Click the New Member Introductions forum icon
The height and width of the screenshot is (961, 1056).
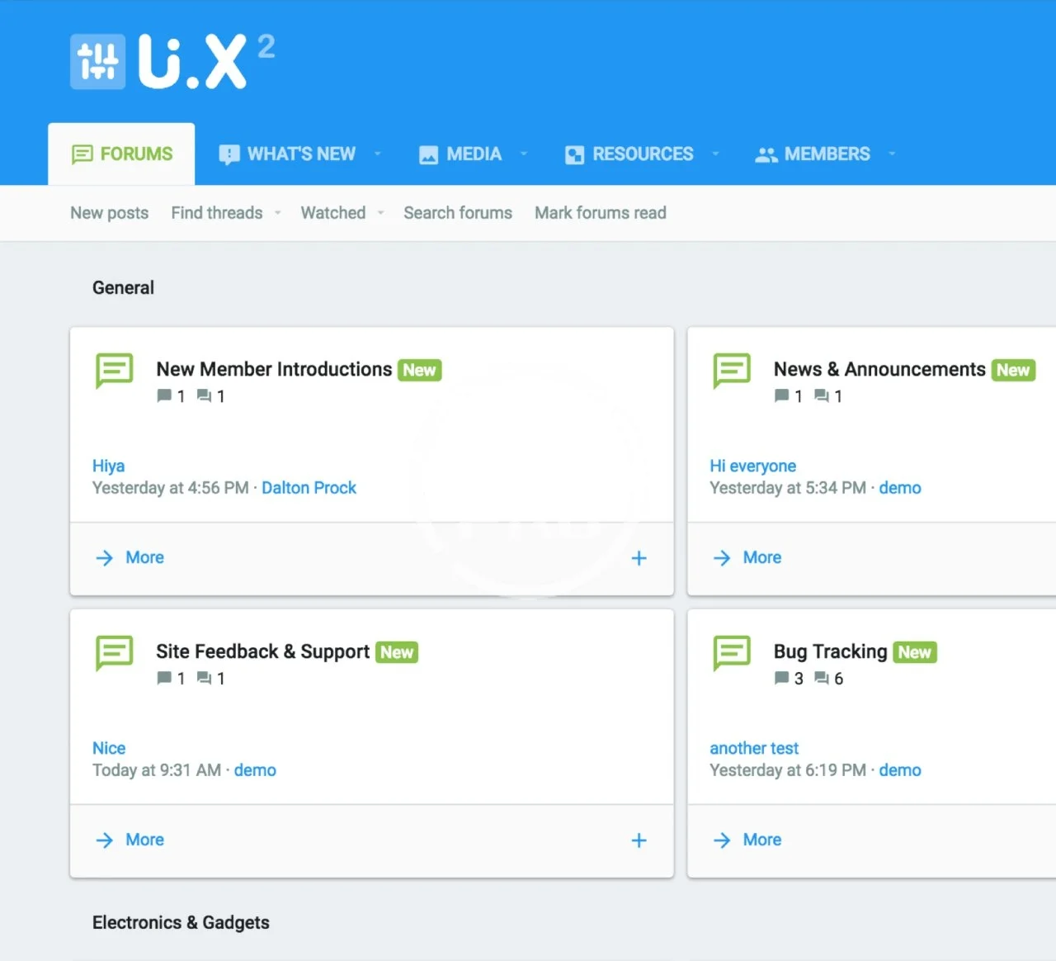coord(115,371)
